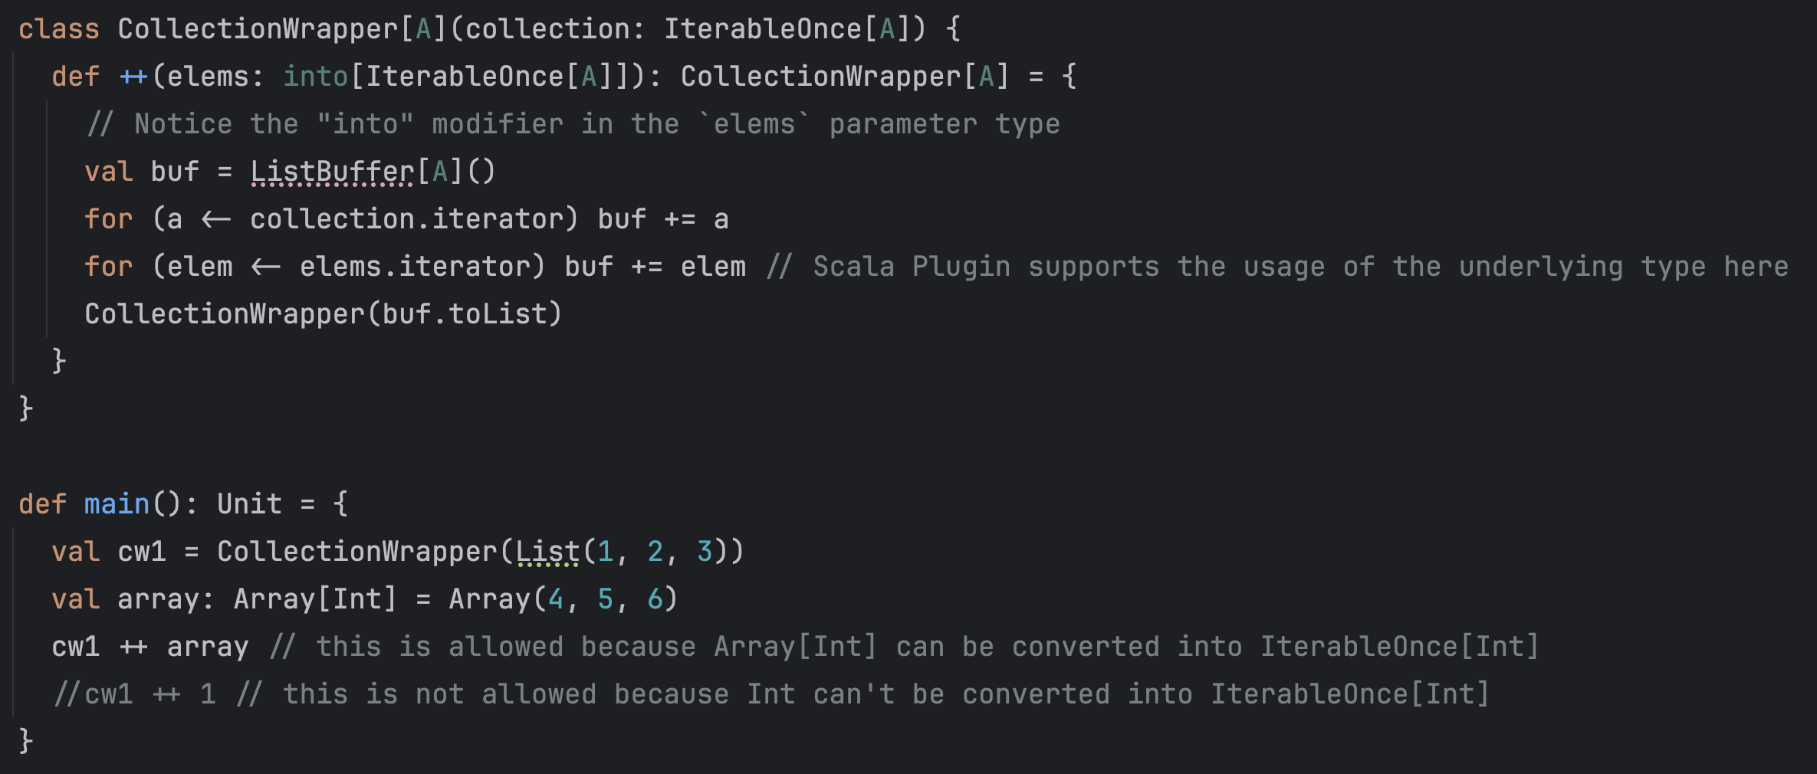
Task: Click the main function name
Action: [117, 504]
